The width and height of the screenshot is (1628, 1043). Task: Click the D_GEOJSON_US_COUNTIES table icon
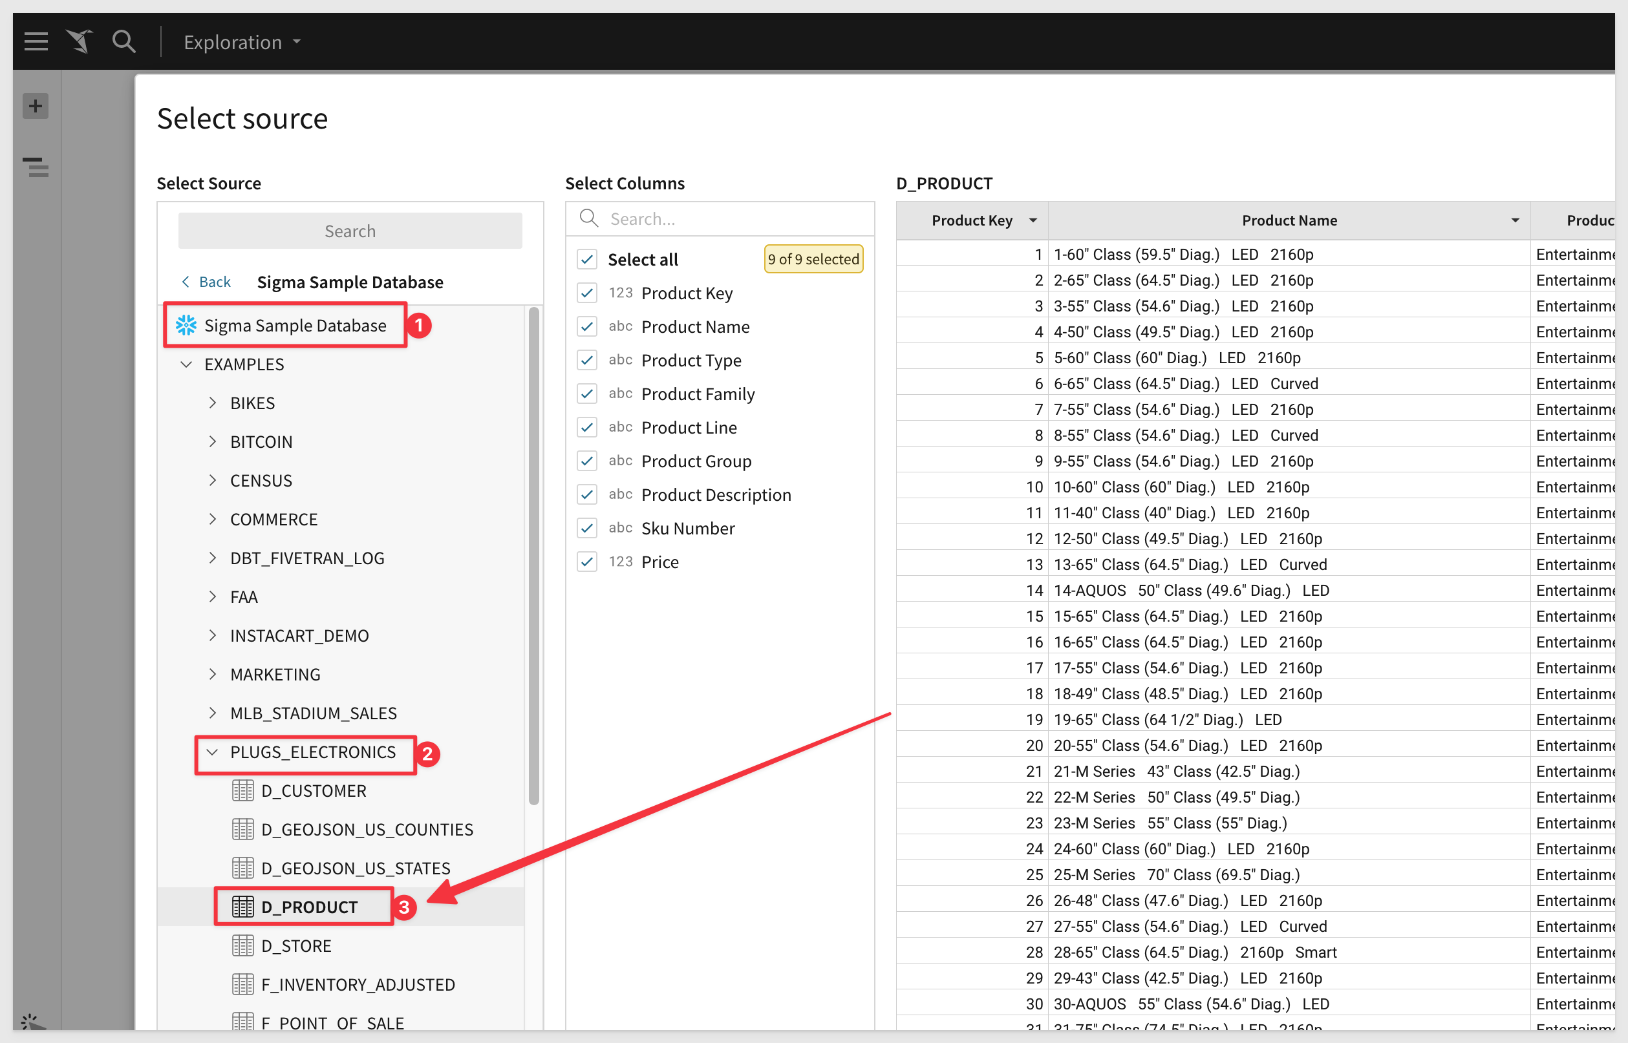coord(242,829)
